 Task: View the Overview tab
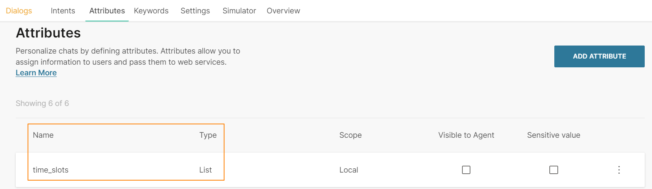[283, 11]
